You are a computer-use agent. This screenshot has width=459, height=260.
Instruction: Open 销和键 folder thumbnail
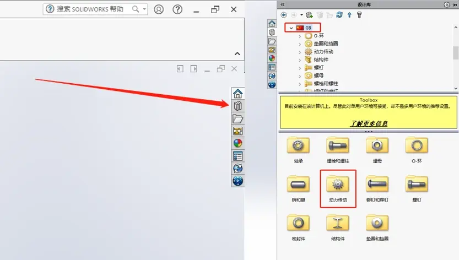pyautogui.click(x=298, y=184)
